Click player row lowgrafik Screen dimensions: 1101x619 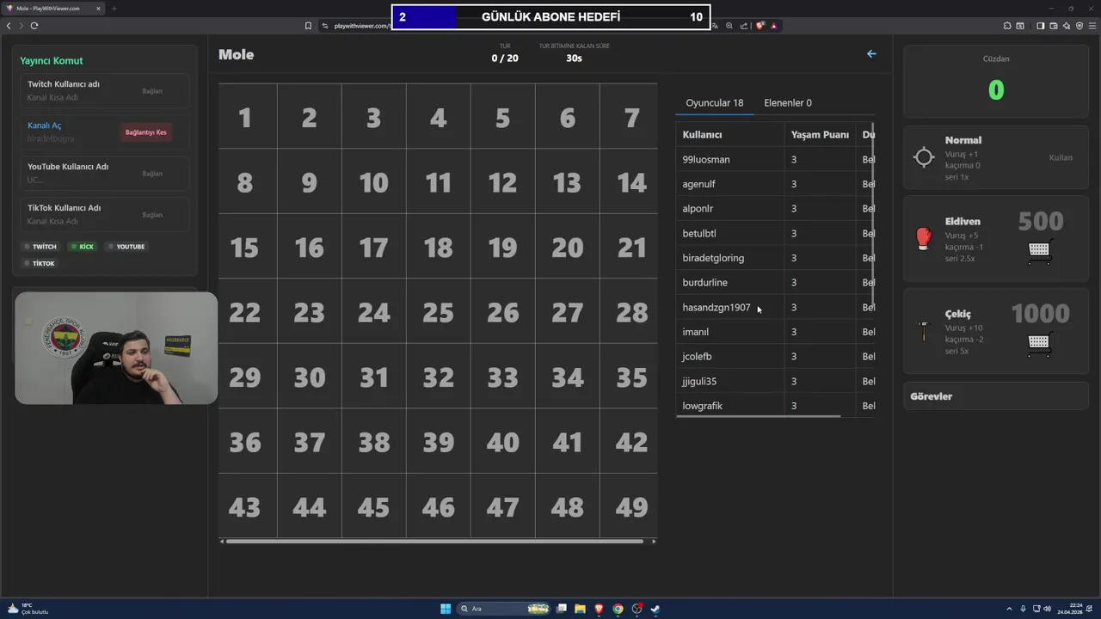tap(774, 405)
